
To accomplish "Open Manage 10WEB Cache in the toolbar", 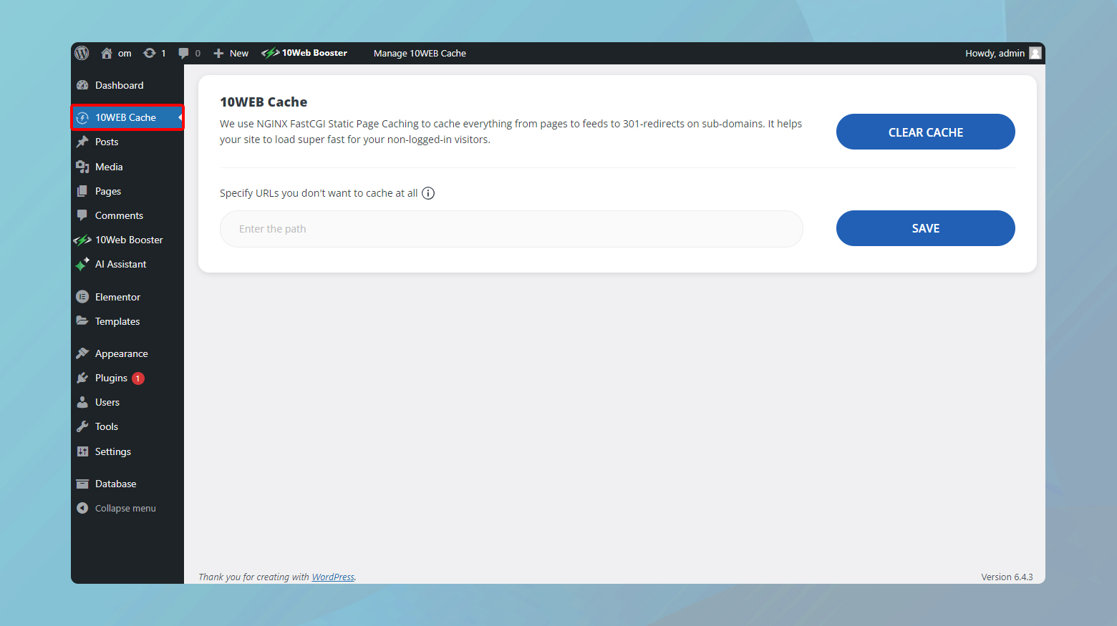I will click(x=420, y=53).
